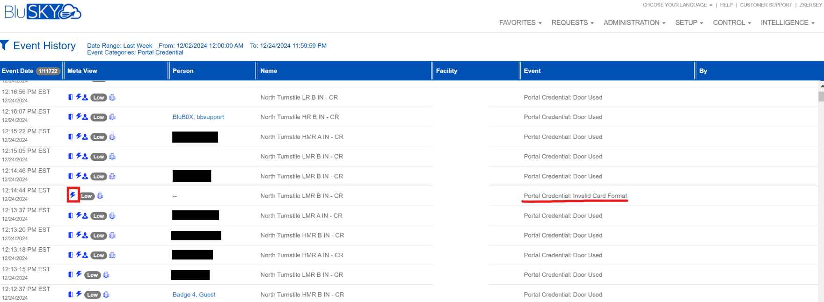Click the lightning bolt icon in the 12:12:37 PM row

coord(79,294)
